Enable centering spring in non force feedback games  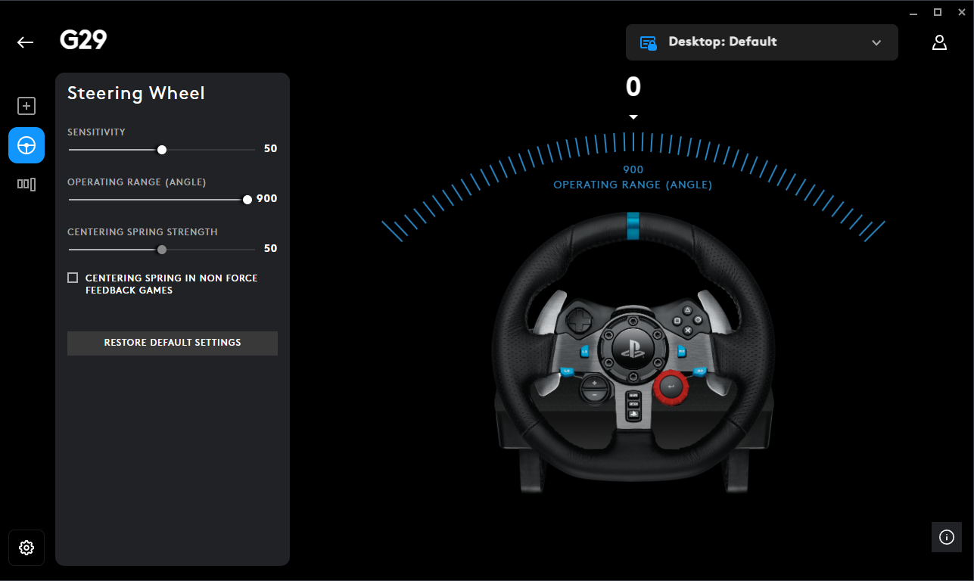pos(73,278)
